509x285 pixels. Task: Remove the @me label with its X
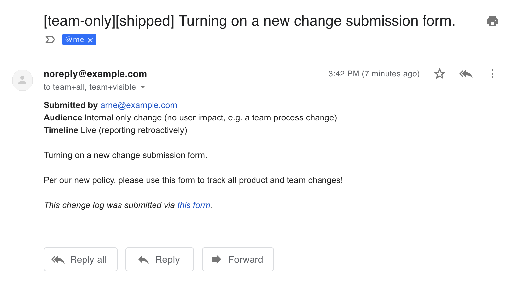pyautogui.click(x=90, y=40)
